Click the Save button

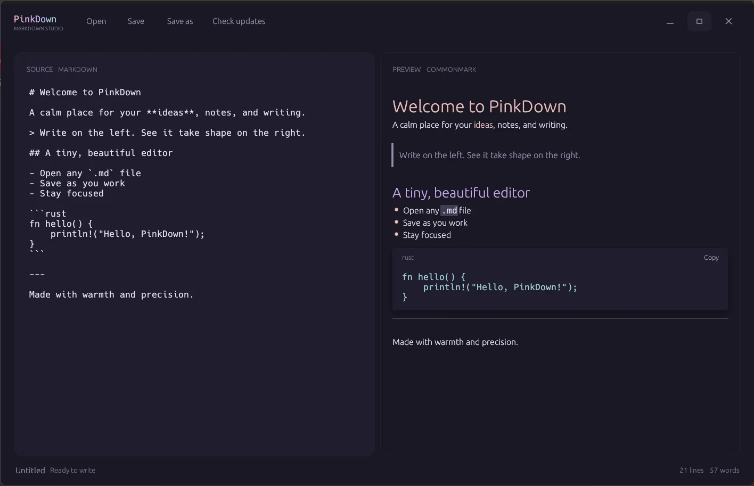[136, 21]
